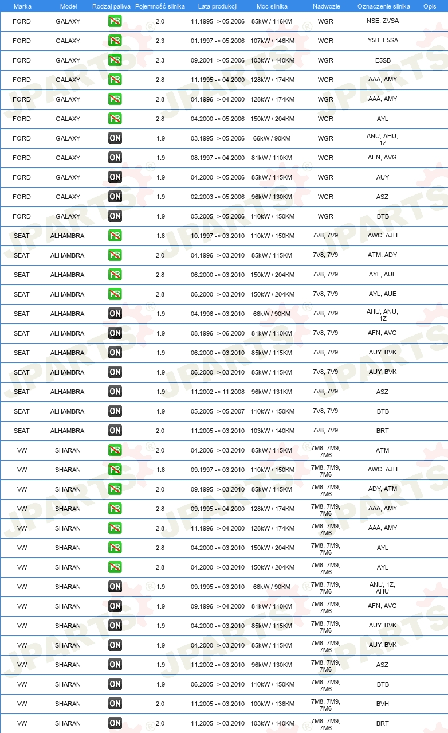448x733 pixels.
Task: Select engine code text Y5B, E5SA
Action: click(383, 40)
